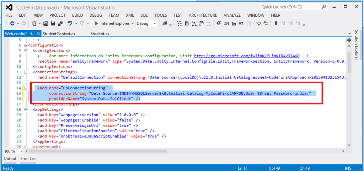Save Web.config with the single floppy icon

[53, 24]
